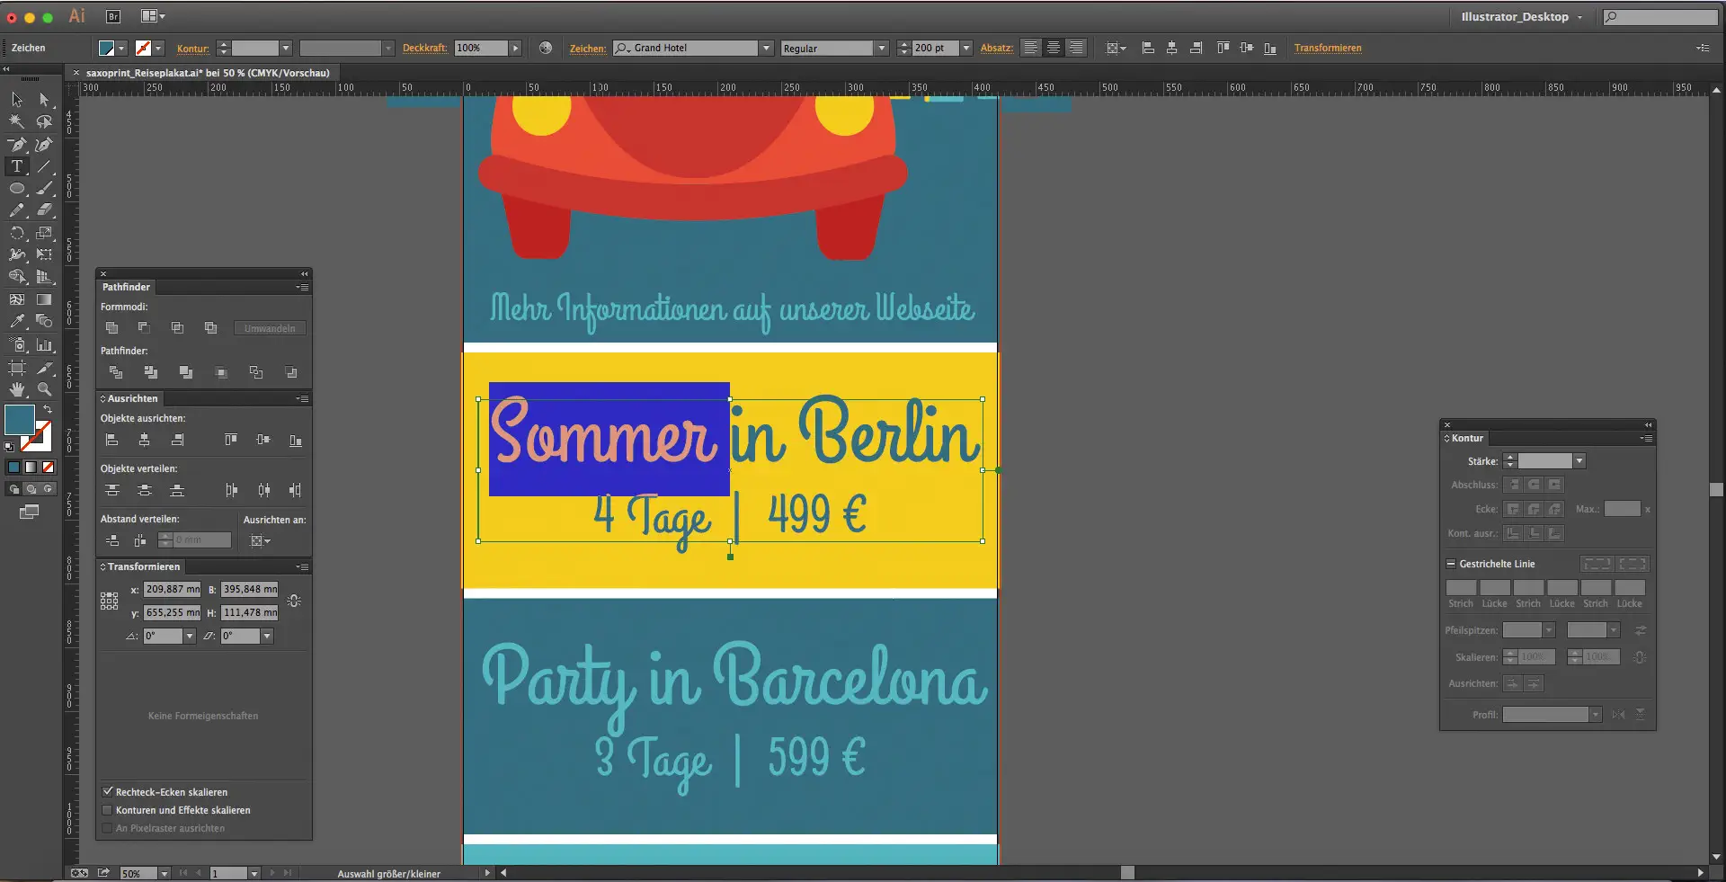1726x882 pixels.
Task: Open the Pathfinder panel menu
Action: pyautogui.click(x=302, y=288)
